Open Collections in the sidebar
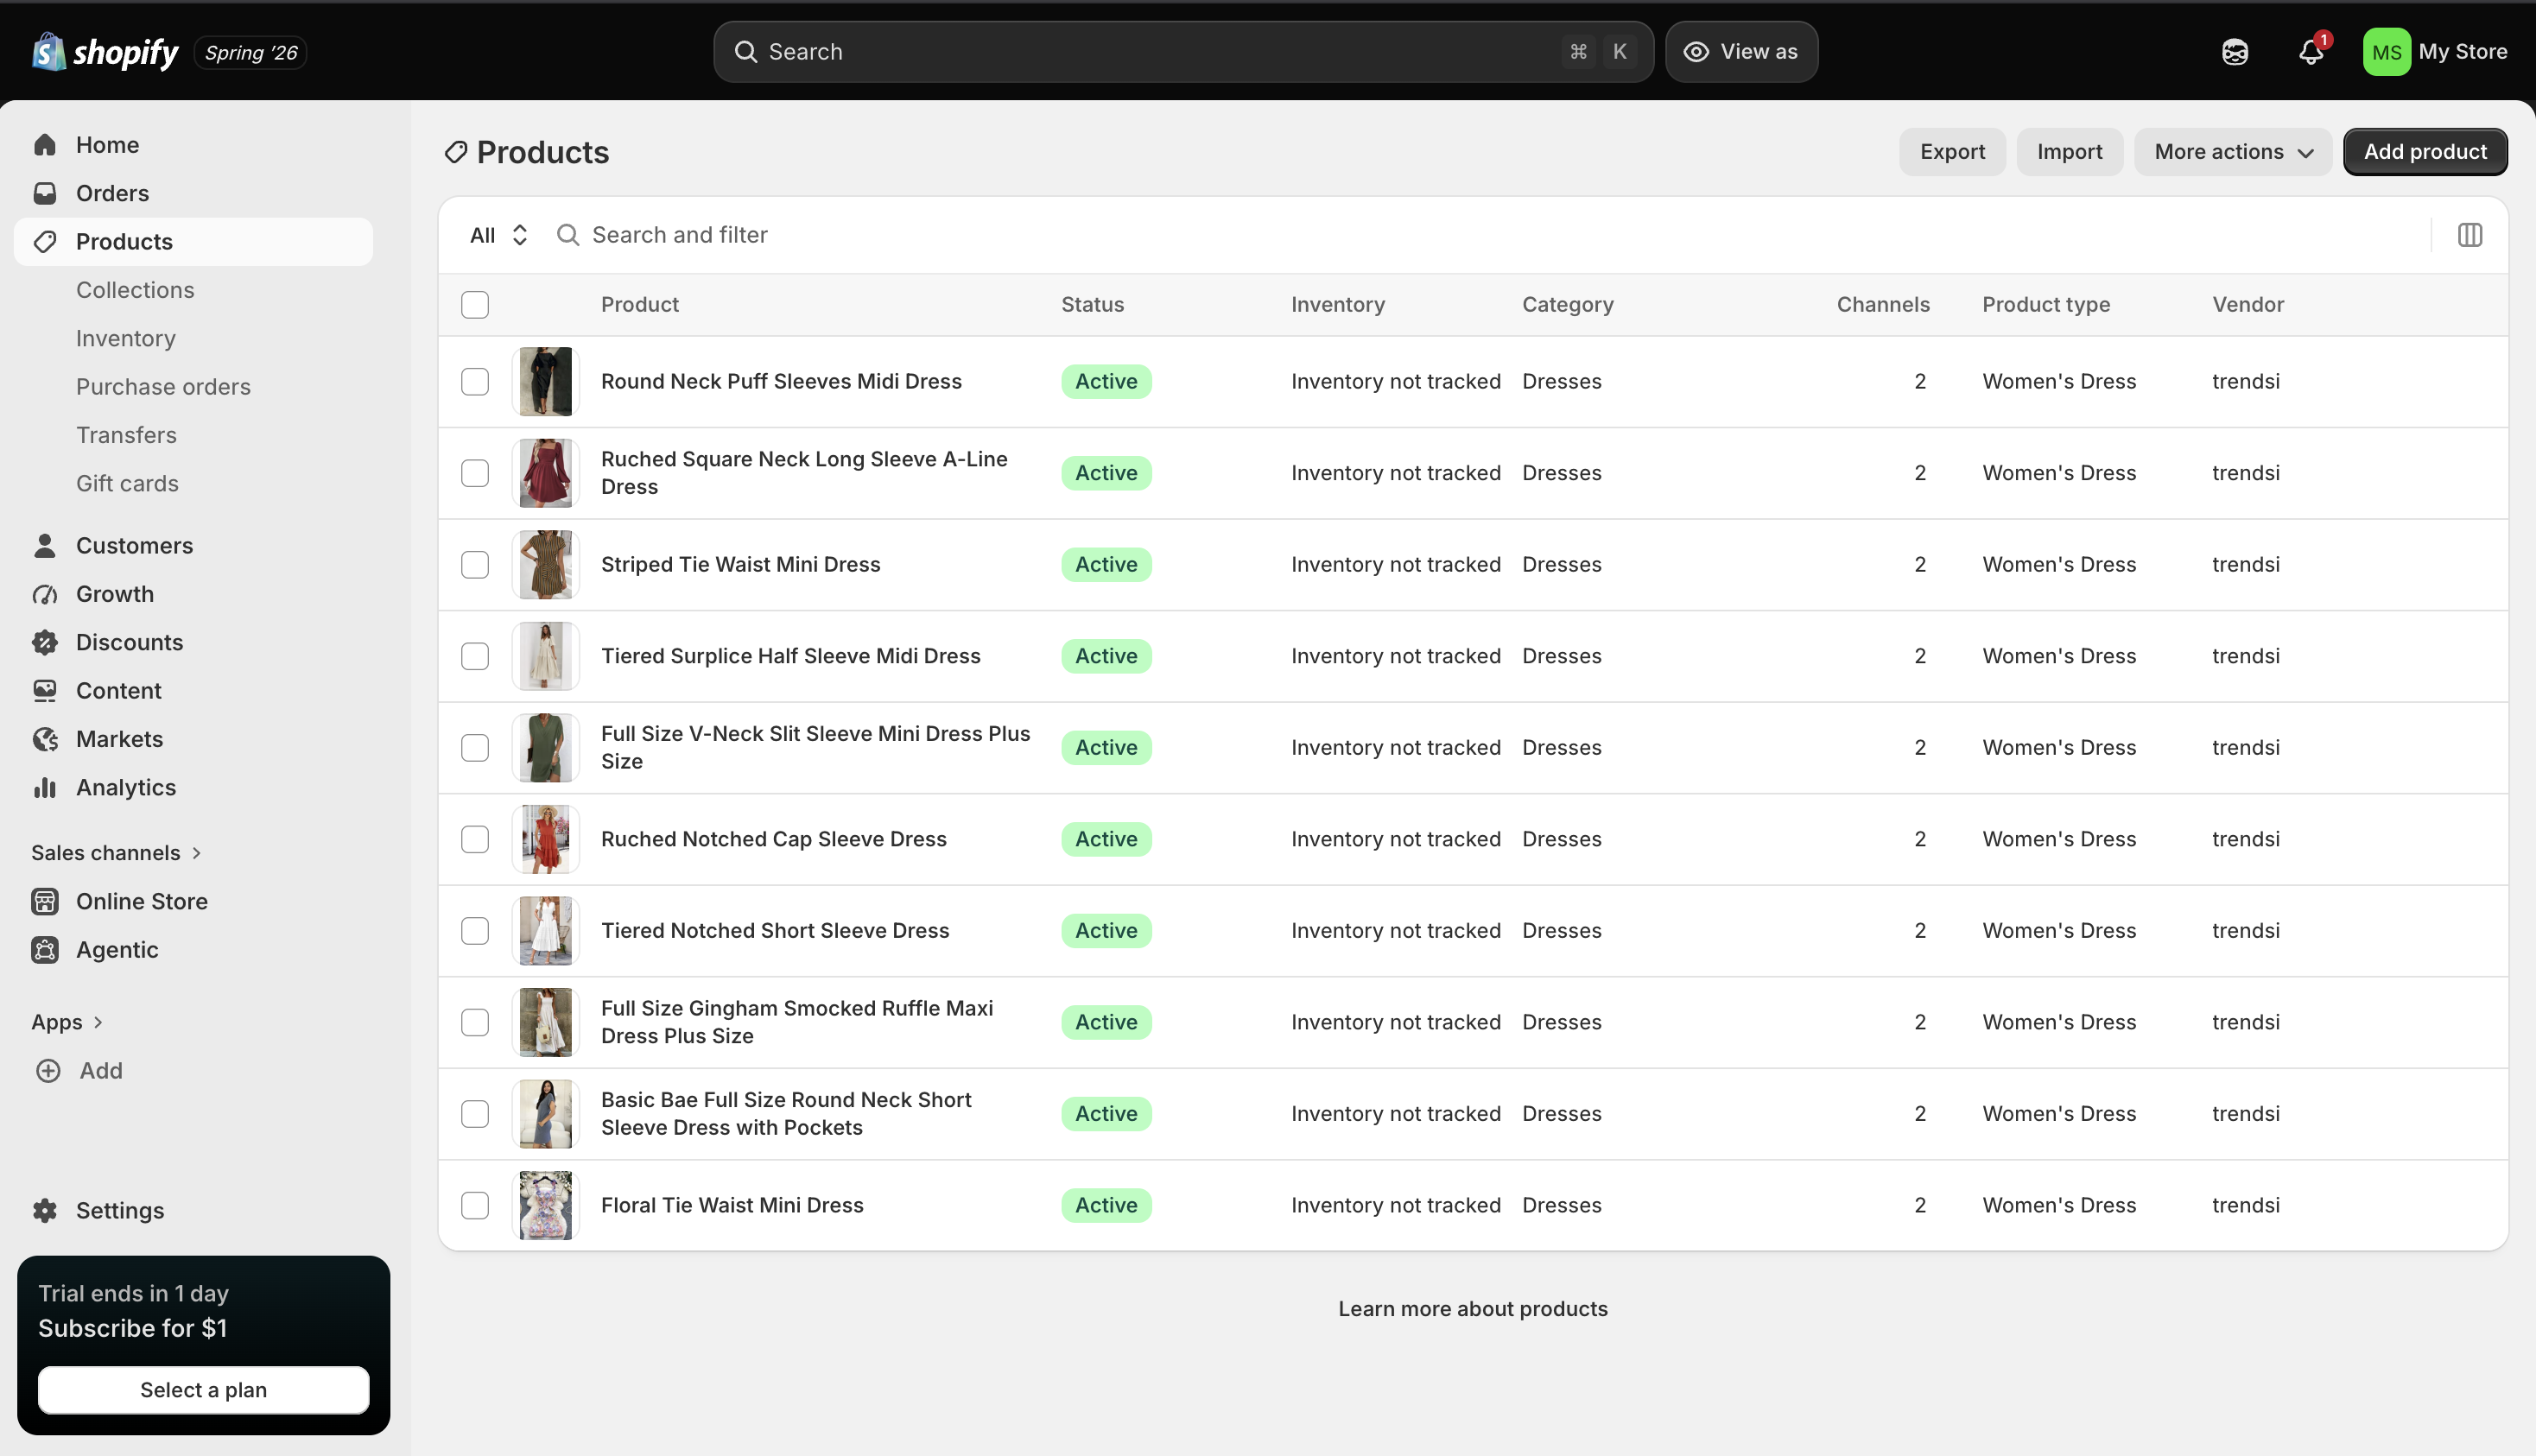This screenshot has height=1456, width=2536. tap(135, 290)
